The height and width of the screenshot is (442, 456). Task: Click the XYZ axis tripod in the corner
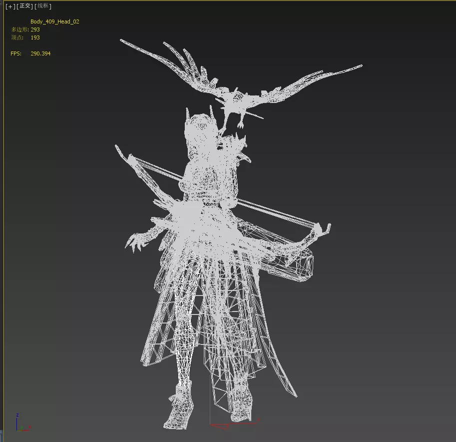point(23,422)
